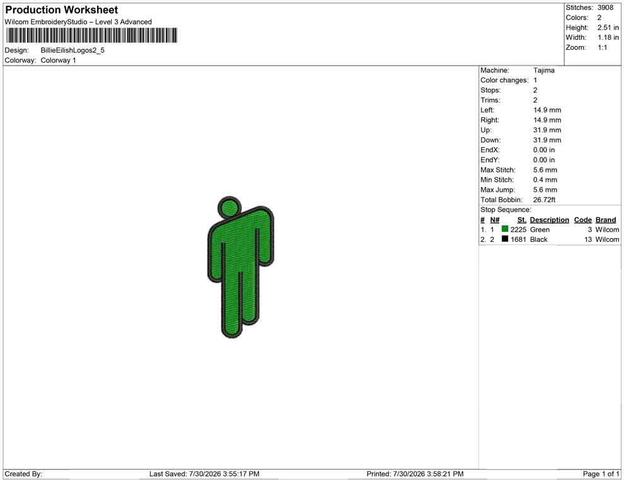Image resolution: width=624 pixels, height=480 pixels.
Task: Click the Description column header
Action: point(549,219)
